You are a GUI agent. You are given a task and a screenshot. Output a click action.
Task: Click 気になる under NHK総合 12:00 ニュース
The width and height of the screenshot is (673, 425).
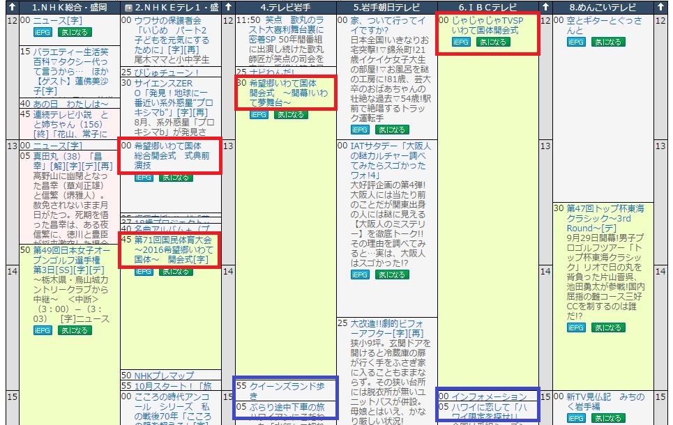coord(75,32)
